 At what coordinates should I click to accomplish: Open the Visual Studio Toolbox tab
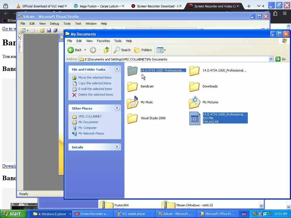click(x=20, y=44)
